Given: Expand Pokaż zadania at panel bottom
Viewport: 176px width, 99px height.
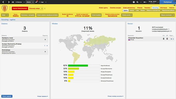Looking at the screenshot, I should pos(43,96).
